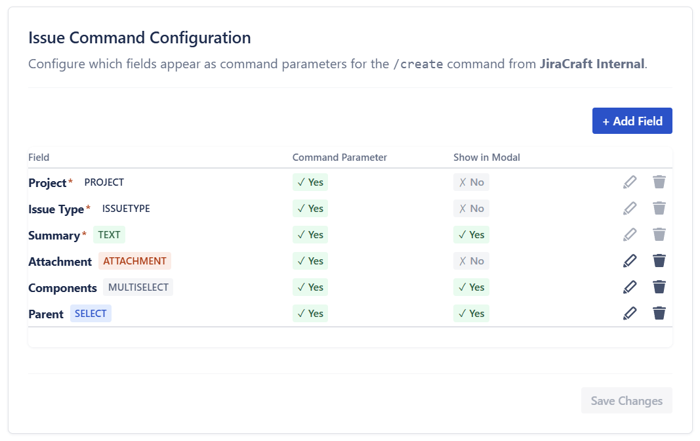
Task: Edit the Components field
Action: coord(629,287)
